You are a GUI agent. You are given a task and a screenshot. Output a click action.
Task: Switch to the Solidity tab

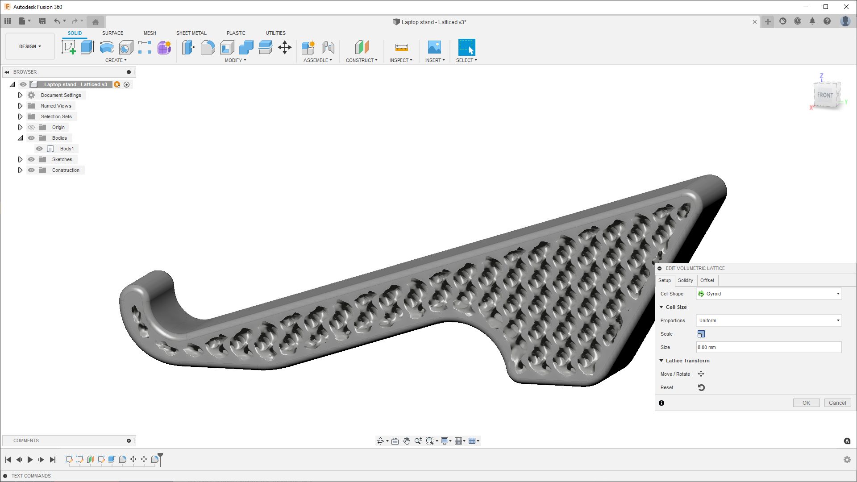coord(685,280)
